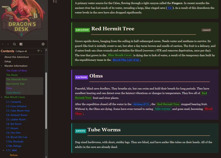Click the Red Hermit Tree heading
The height and width of the screenshot is (158, 221).
point(113,28)
